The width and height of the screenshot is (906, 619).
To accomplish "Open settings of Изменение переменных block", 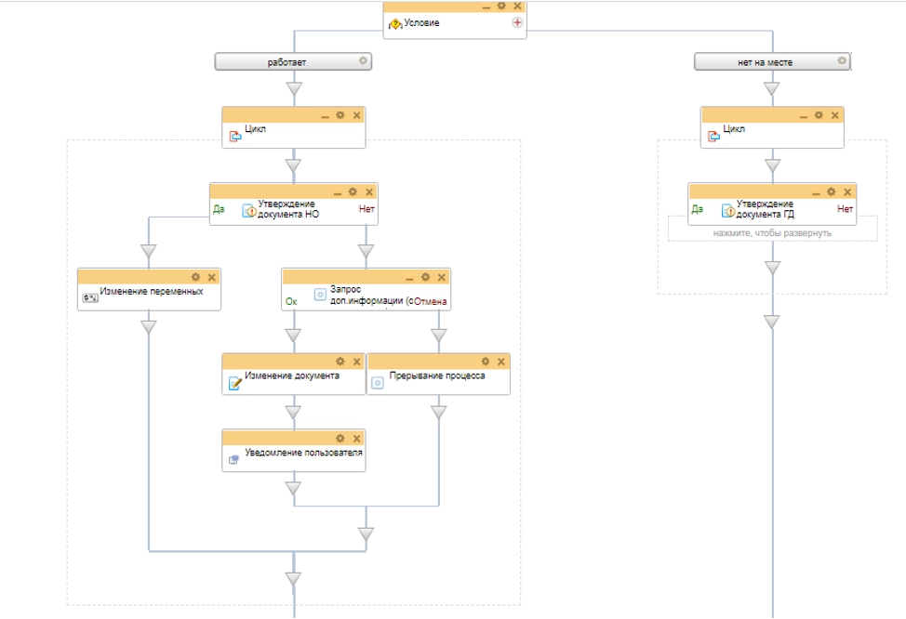I will pos(195,277).
